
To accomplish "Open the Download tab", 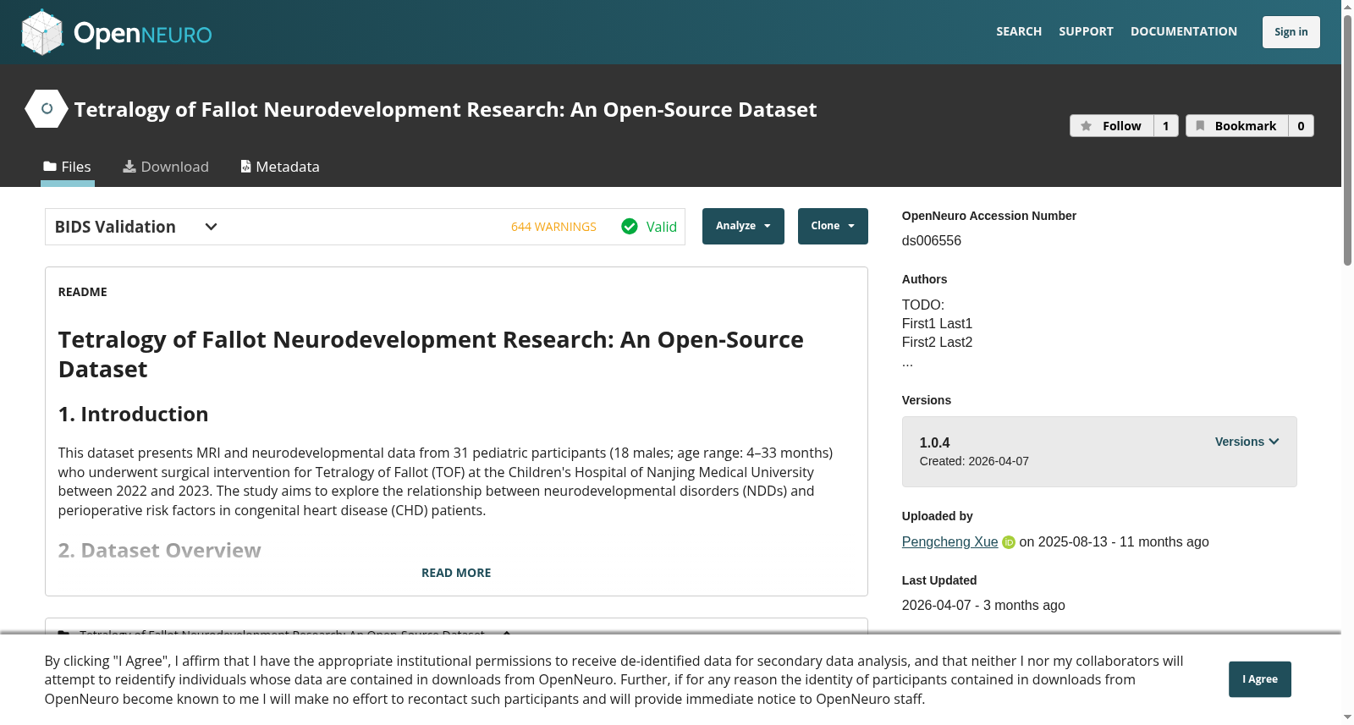I will coord(166,167).
